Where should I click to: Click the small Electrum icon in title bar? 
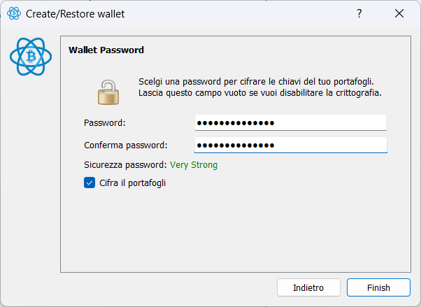tap(14, 13)
